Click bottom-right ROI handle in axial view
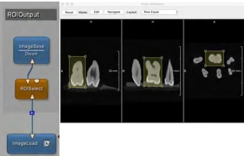The height and width of the screenshot is (156, 244). pyautogui.click(x=223, y=66)
